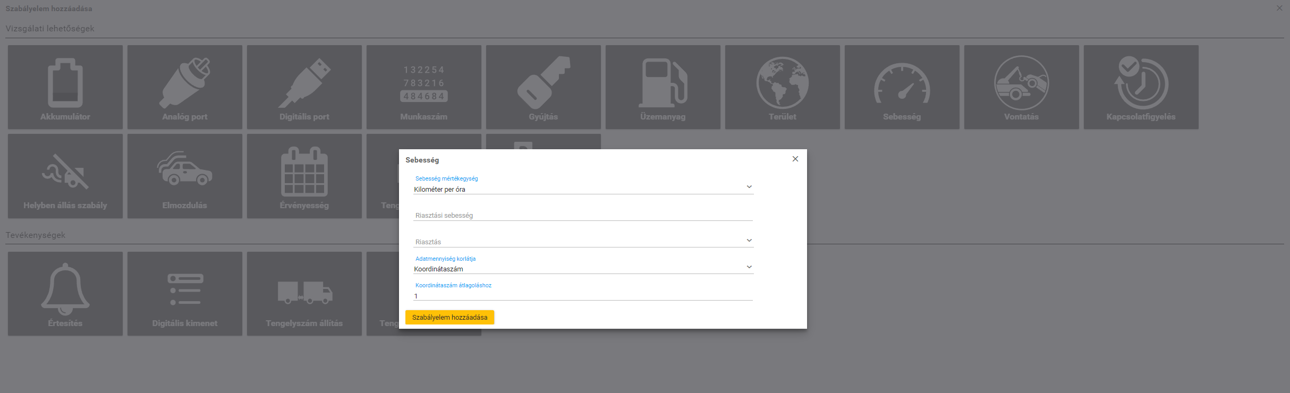Select the Helyben állás szabály tile
This screenshot has height=393, width=1290.
65,176
